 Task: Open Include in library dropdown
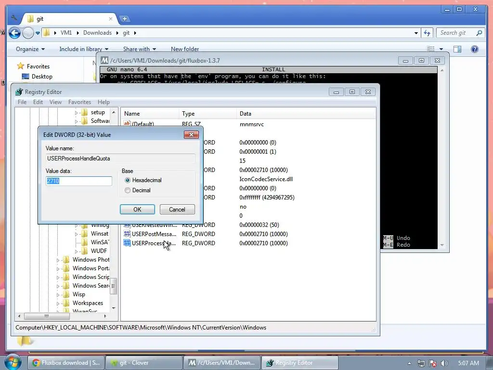pos(84,49)
